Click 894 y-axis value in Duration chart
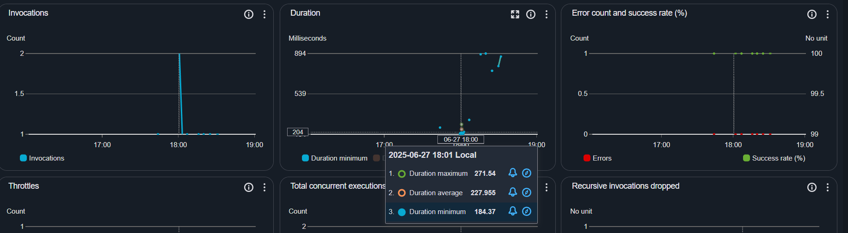Screen dimensions: 848x233 300,54
